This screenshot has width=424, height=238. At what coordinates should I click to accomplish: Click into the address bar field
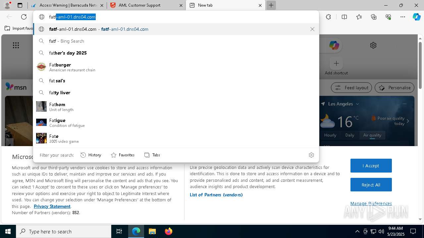coord(176,17)
